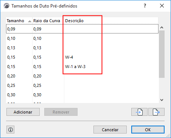Screen dimensions: 171x138
Task: Click the Cancelar button
Action: [x=110, y=130]
